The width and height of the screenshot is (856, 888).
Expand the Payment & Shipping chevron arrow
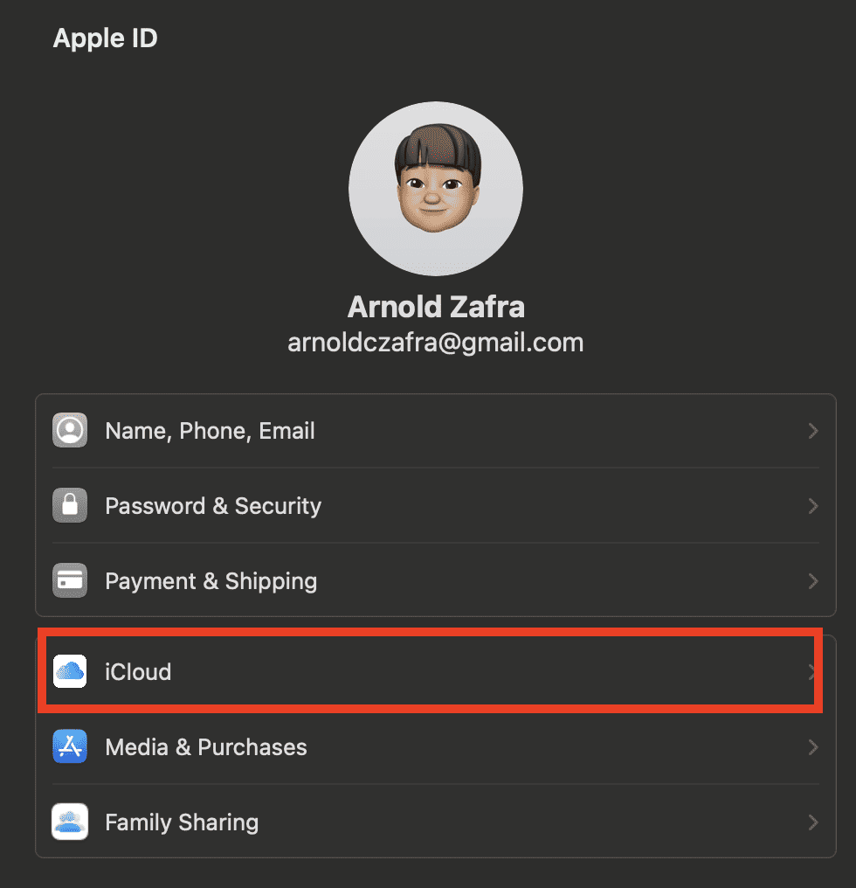tap(812, 581)
